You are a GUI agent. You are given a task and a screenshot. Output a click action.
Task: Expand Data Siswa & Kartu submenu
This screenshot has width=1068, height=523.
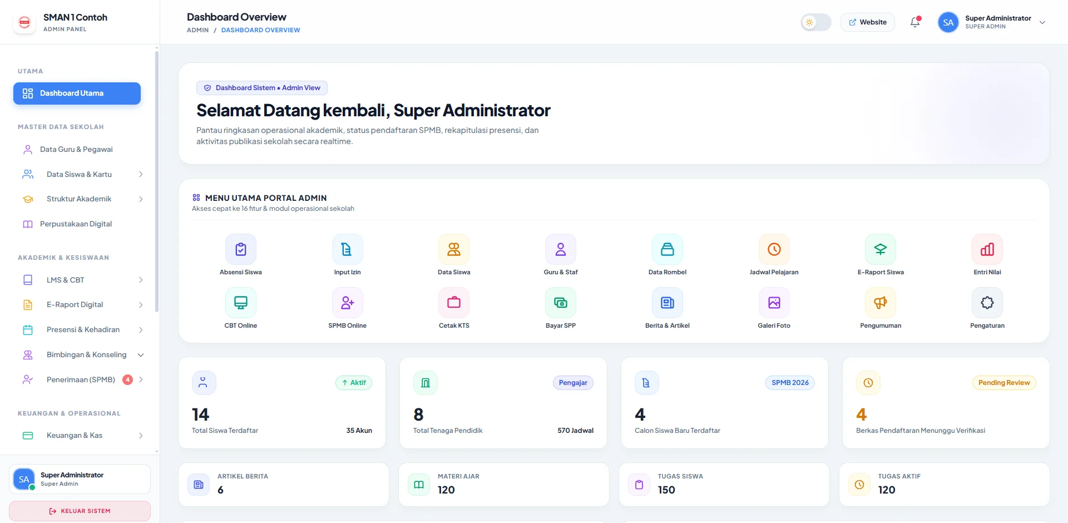click(x=82, y=174)
